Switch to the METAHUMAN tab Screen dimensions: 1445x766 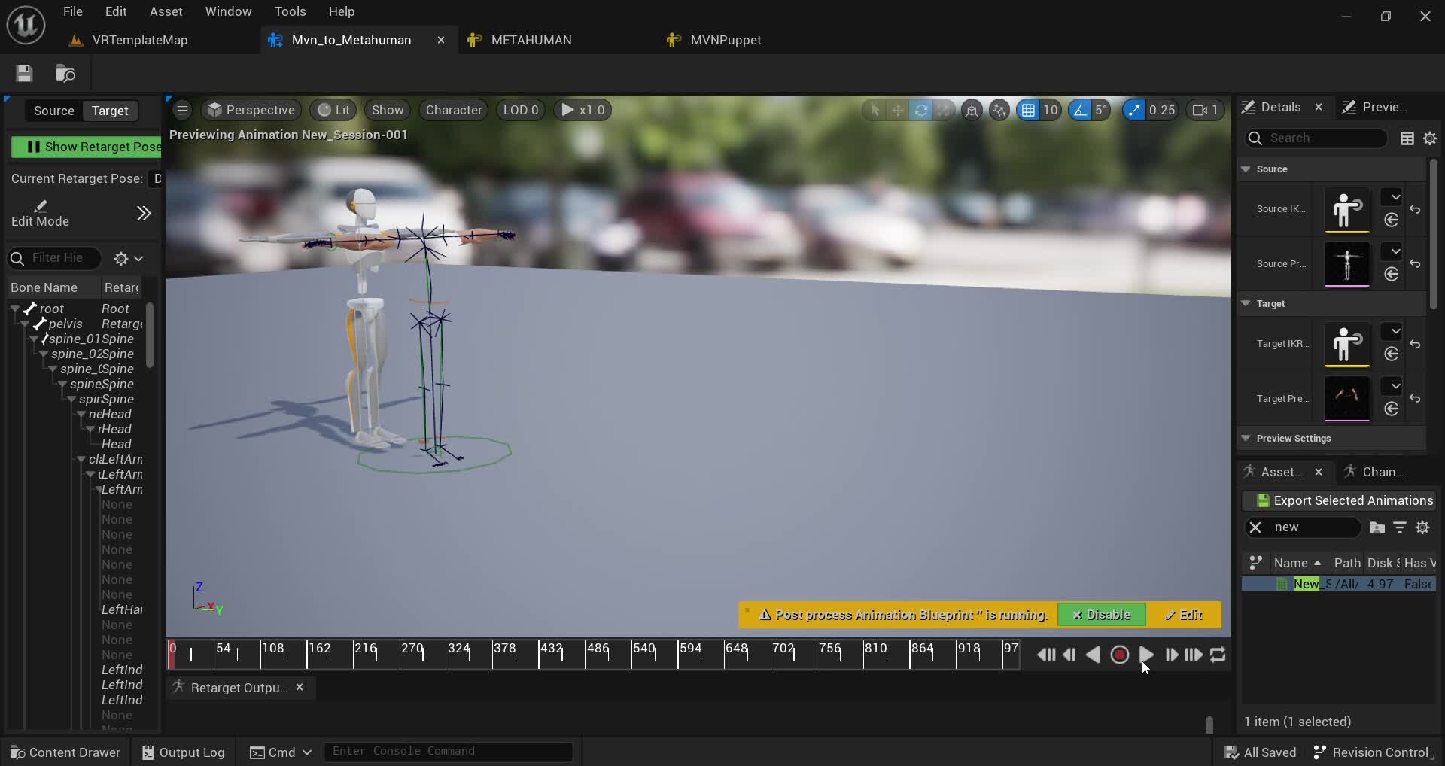531,40
